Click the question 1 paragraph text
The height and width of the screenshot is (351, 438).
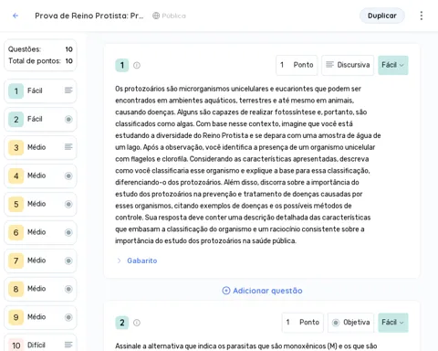pos(248,165)
